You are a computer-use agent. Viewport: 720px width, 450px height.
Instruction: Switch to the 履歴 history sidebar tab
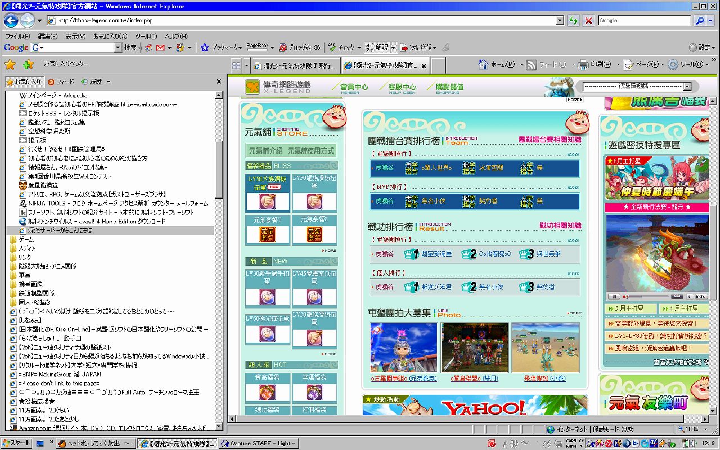(92, 82)
